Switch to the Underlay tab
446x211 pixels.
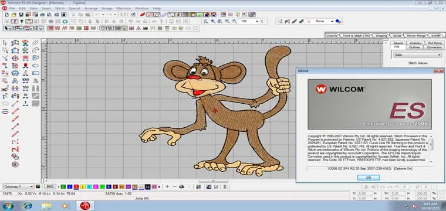(x=415, y=43)
